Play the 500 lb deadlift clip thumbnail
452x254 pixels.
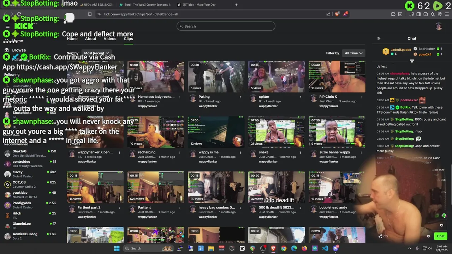(276, 187)
